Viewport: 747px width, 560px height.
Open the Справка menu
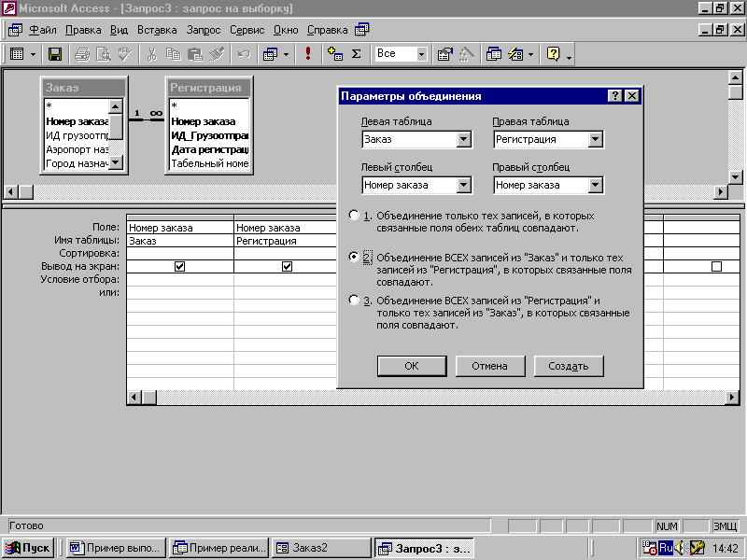click(328, 30)
